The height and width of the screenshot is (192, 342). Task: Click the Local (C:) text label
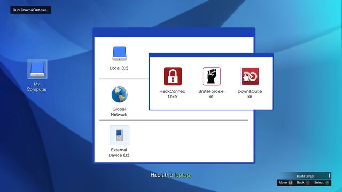[119, 68]
